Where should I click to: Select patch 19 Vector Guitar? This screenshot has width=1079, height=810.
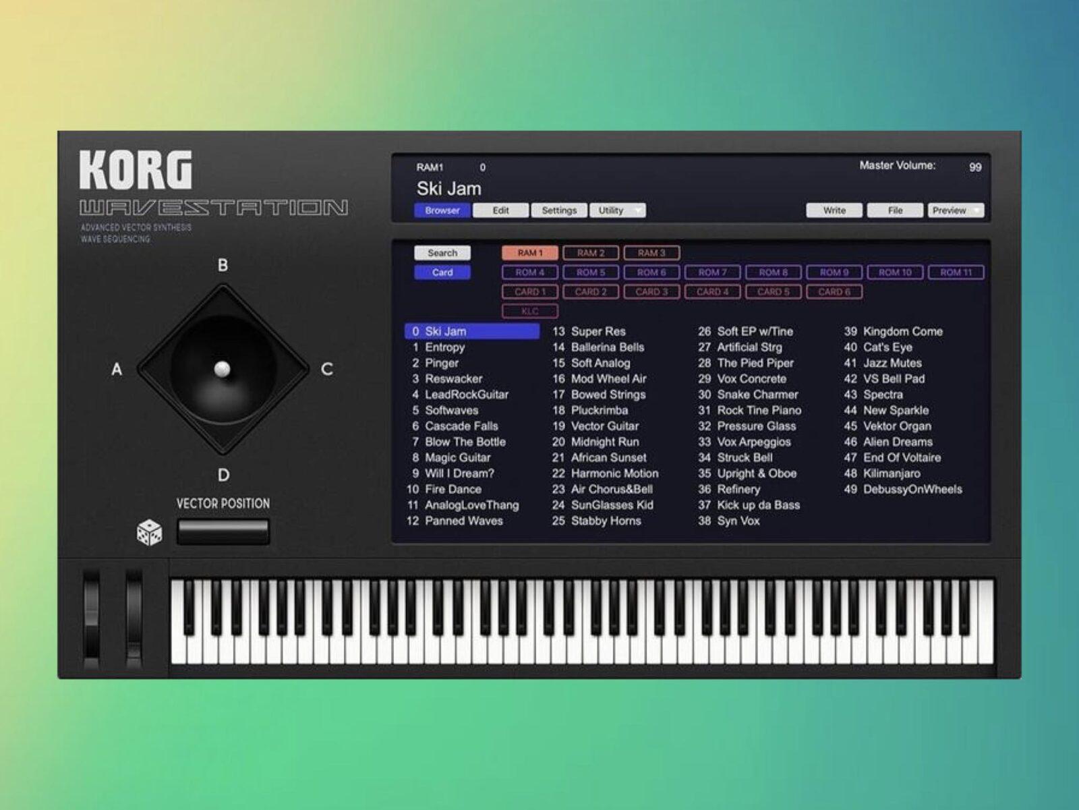click(597, 426)
